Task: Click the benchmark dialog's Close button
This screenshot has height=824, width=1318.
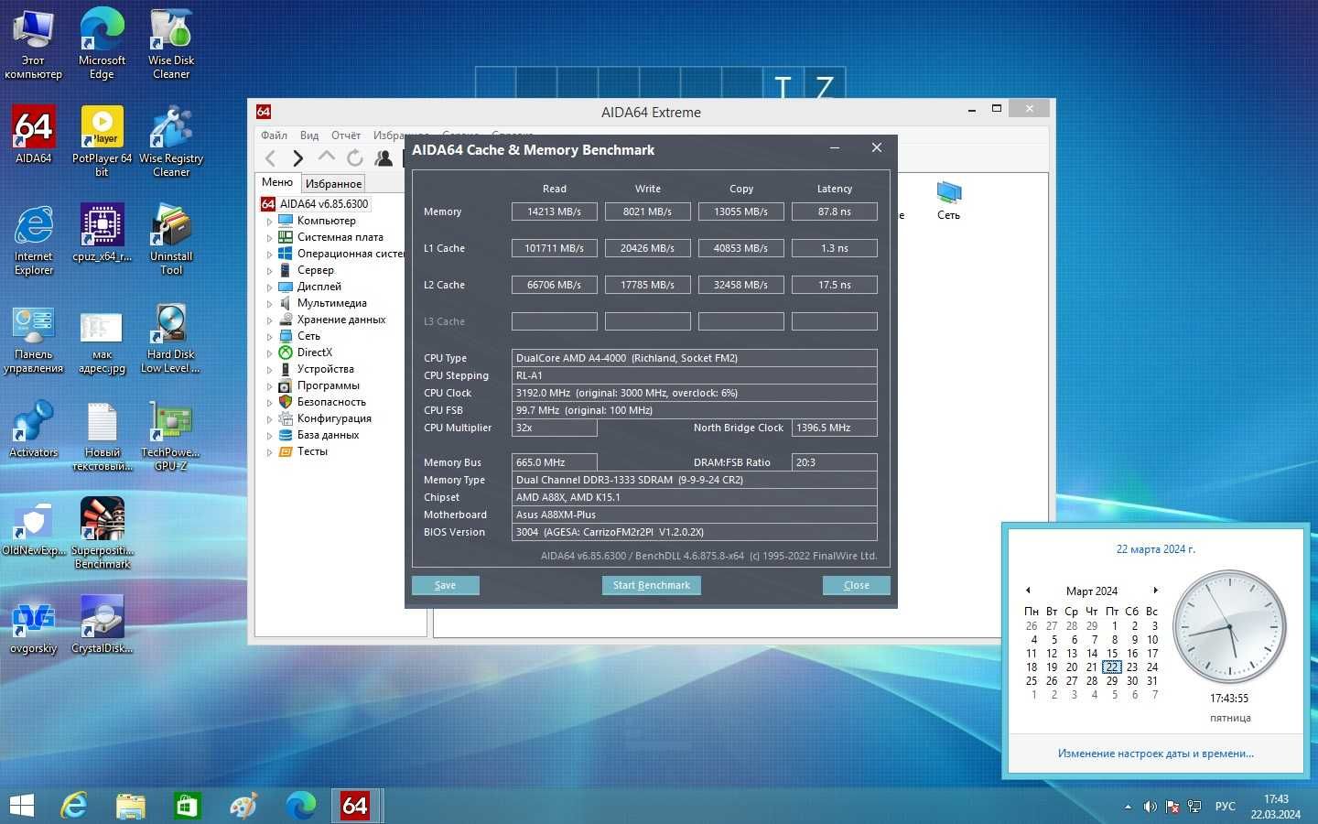Action: pos(857,585)
